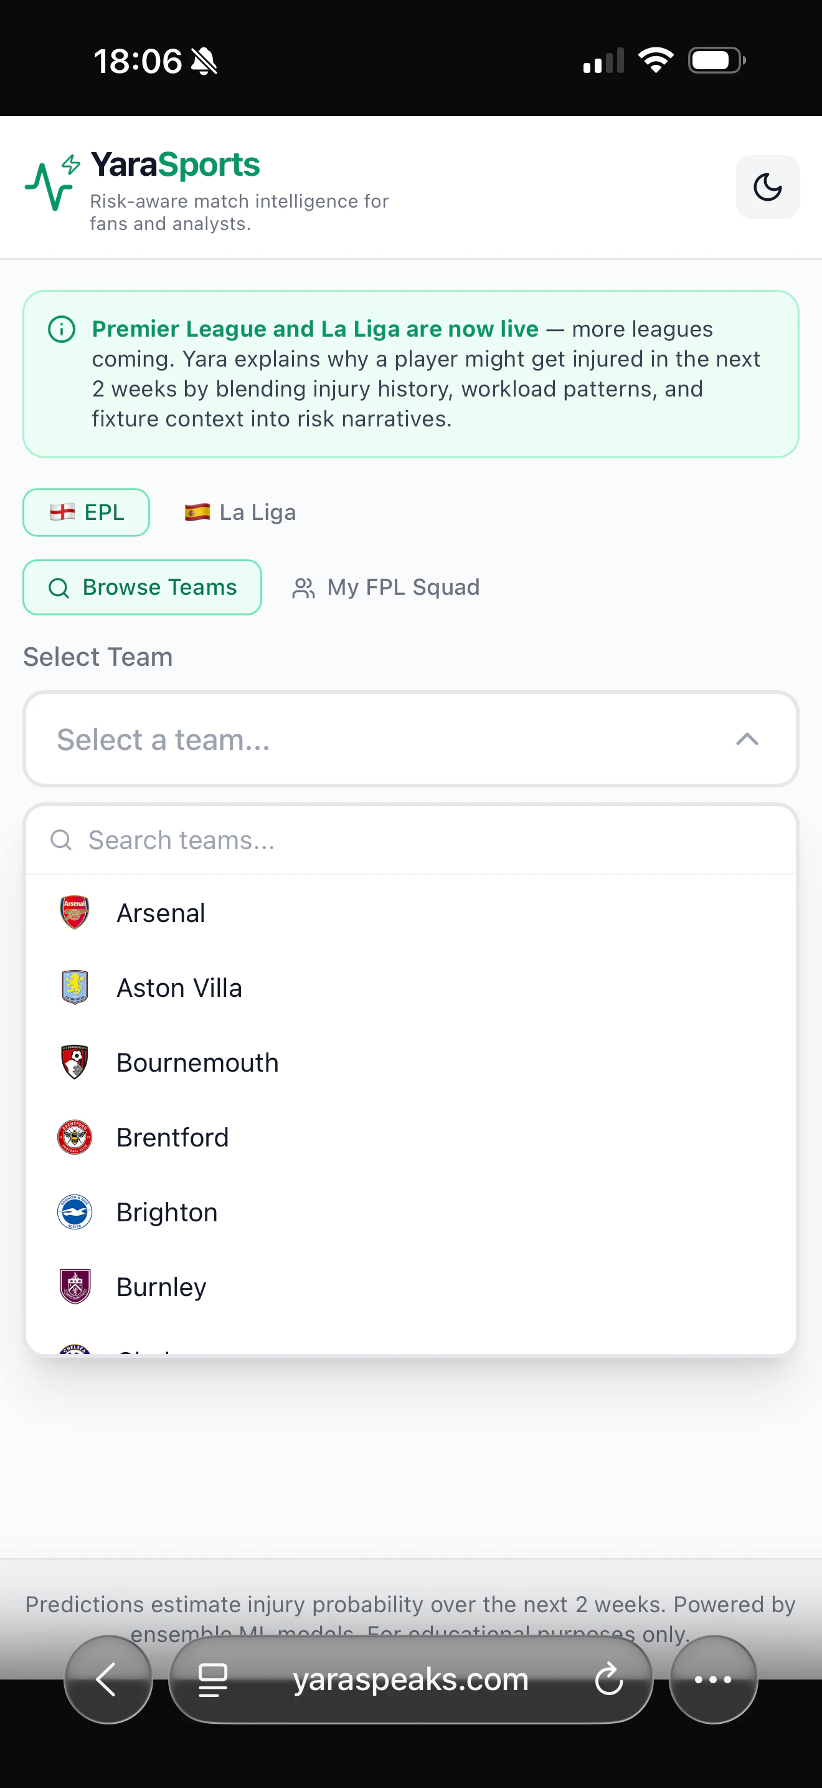Screen dimensions: 822x1788
Task: Switch to the La Liga league
Action: click(x=240, y=512)
